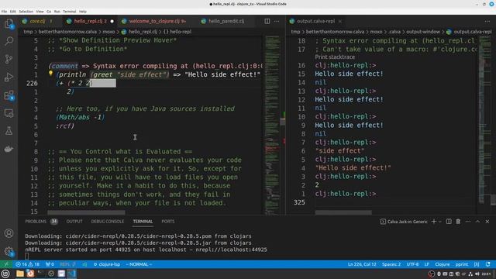Screen dimensions: 496x279
Task: Open the PROBLEMS panel tab
Action: click(x=41, y=222)
